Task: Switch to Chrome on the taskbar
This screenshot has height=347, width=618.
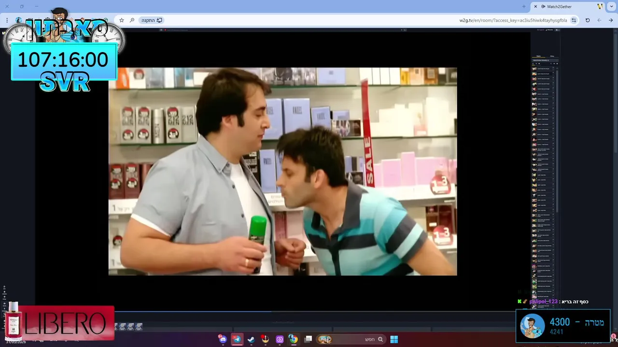Action: click(294, 339)
